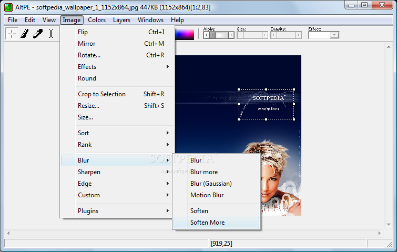
Task: Click the Size slider track
Action: pyautogui.click(x=252, y=35)
